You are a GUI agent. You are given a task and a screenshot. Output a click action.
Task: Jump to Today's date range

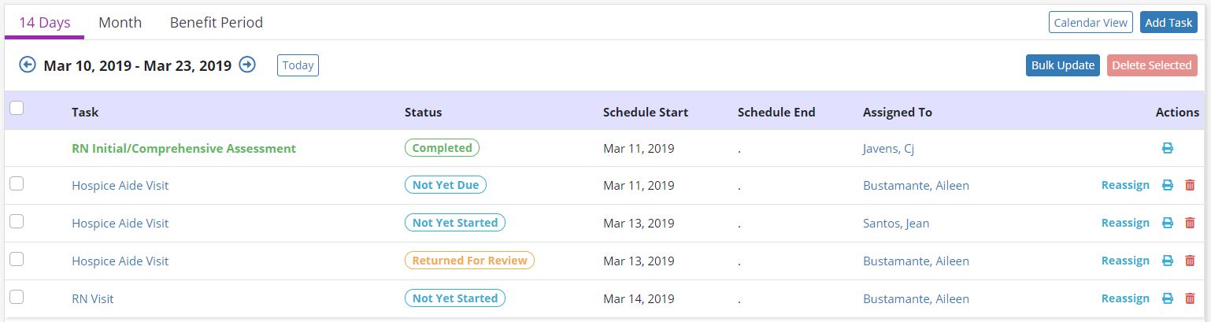click(298, 65)
